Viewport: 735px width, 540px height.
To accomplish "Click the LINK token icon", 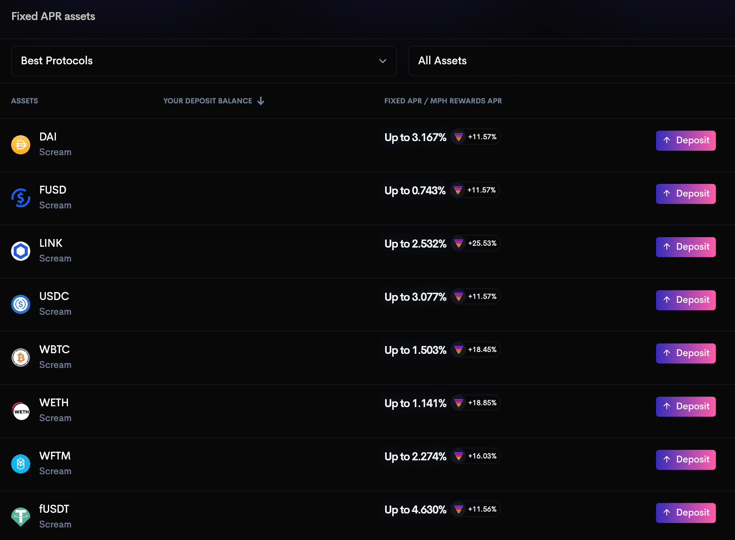I will [x=21, y=251].
